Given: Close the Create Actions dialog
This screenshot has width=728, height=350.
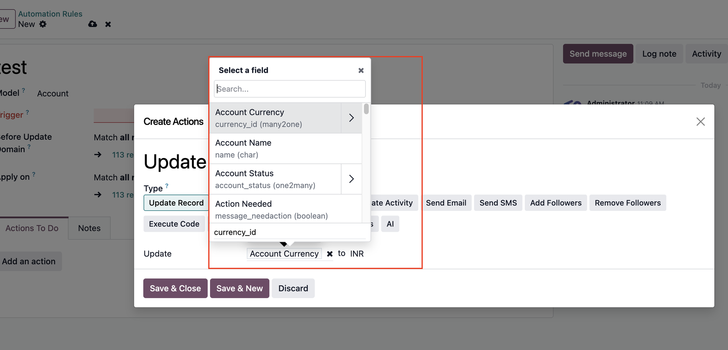Looking at the screenshot, I should (x=700, y=122).
